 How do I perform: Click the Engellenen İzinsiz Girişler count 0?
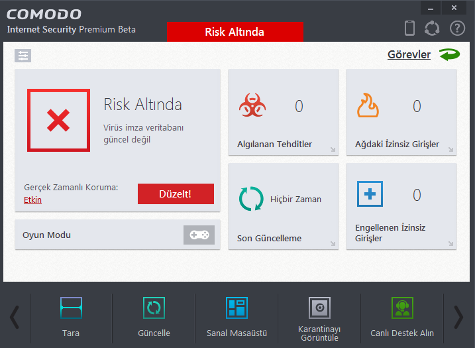pos(417,195)
